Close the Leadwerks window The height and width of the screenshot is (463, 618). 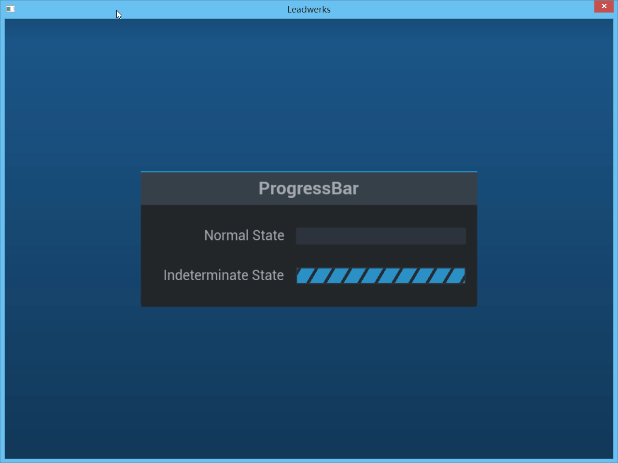[x=604, y=6]
